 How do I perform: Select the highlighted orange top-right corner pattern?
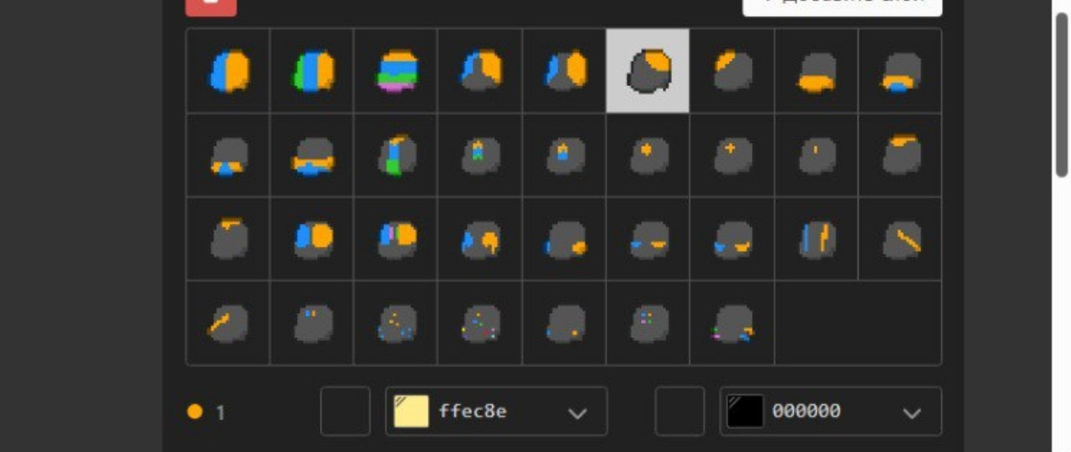(648, 70)
